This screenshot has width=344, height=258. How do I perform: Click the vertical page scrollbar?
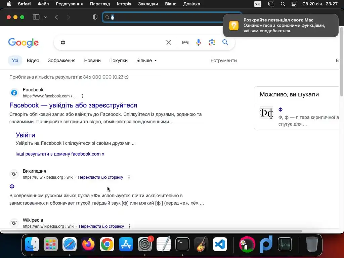pos(342,61)
